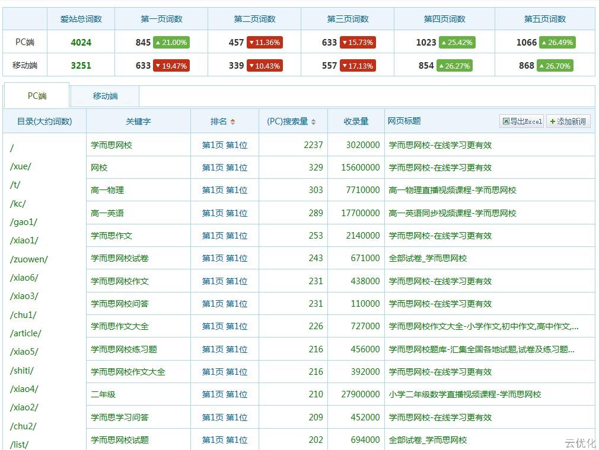Image resolution: width=599 pixels, height=450 pixels.
Task: Click the 关键字 column header
Action: click(x=138, y=121)
